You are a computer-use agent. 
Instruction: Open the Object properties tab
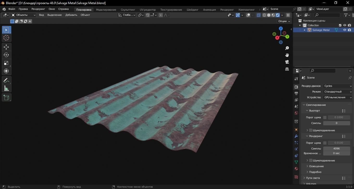pyautogui.click(x=296, y=129)
